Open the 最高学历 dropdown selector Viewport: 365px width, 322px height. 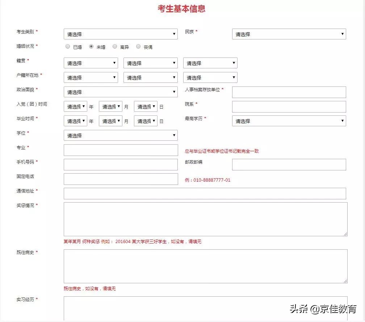coord(289,121)
